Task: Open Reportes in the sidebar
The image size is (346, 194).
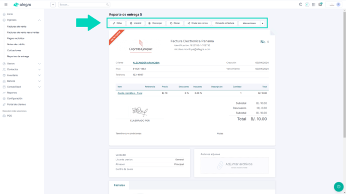Action: tap(12, 93)
